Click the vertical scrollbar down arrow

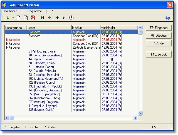[140, 113]
